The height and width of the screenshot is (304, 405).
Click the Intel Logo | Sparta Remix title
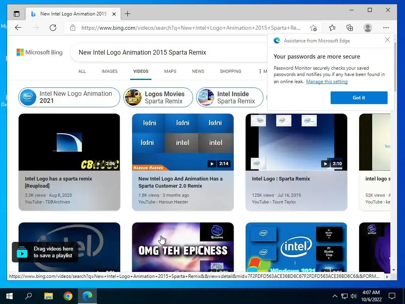(281, 179)
